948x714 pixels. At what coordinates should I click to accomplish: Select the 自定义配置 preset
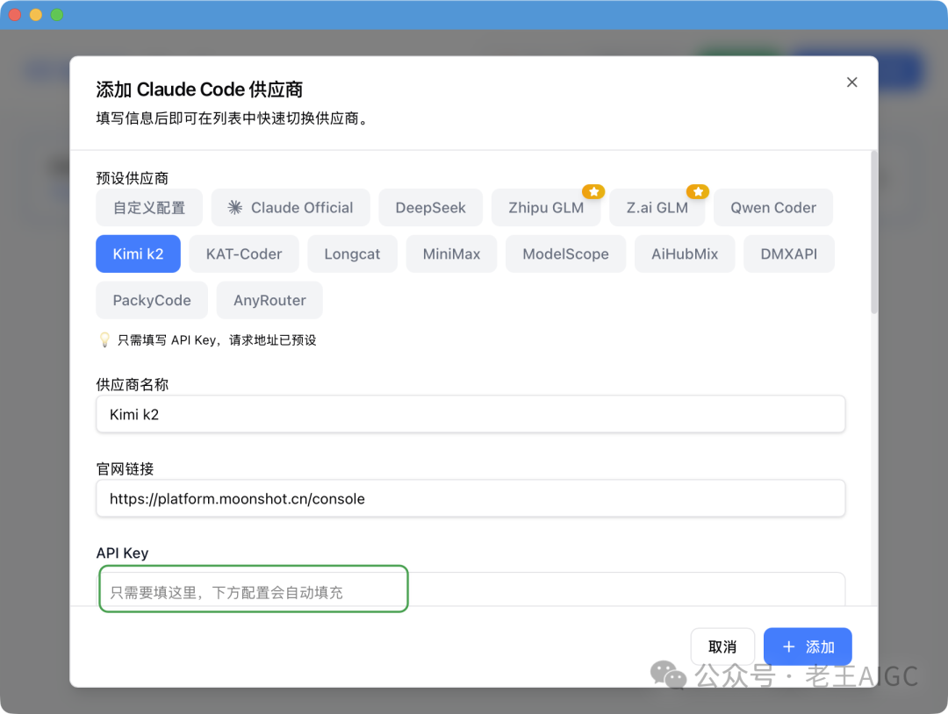tap(149, 208)
